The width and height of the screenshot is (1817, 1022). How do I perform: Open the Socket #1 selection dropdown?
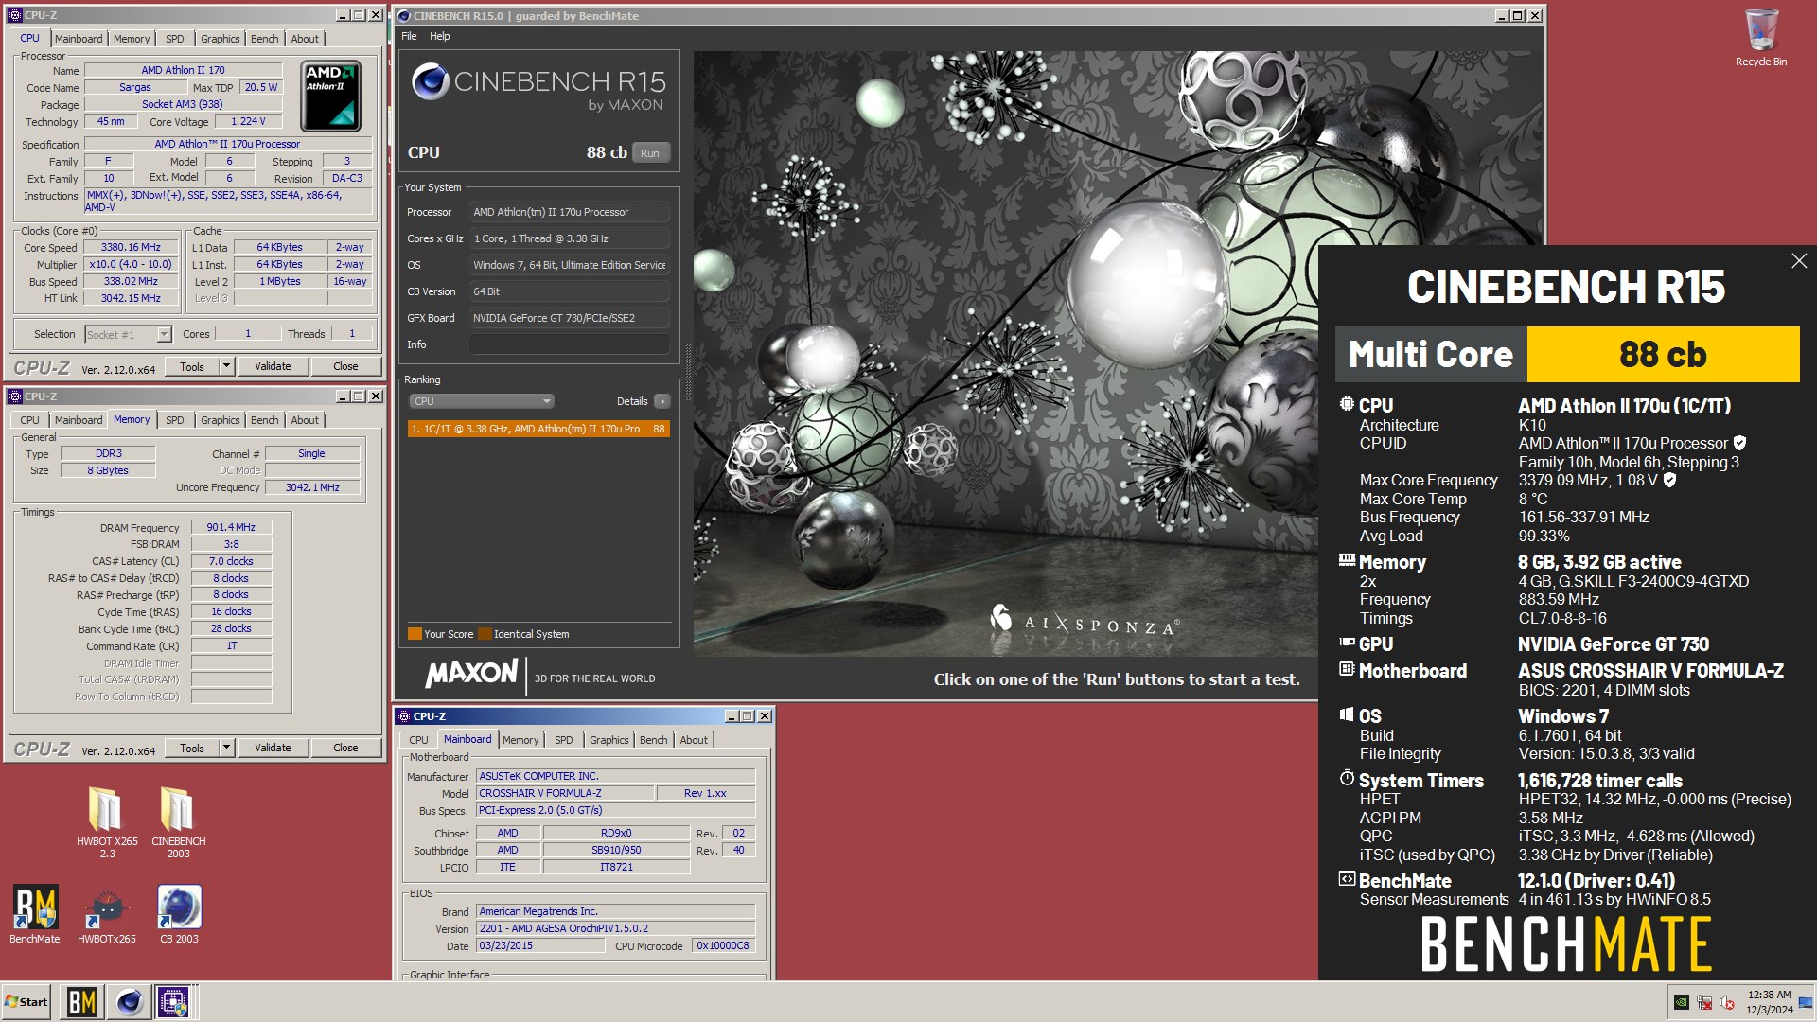coord(164,334)
